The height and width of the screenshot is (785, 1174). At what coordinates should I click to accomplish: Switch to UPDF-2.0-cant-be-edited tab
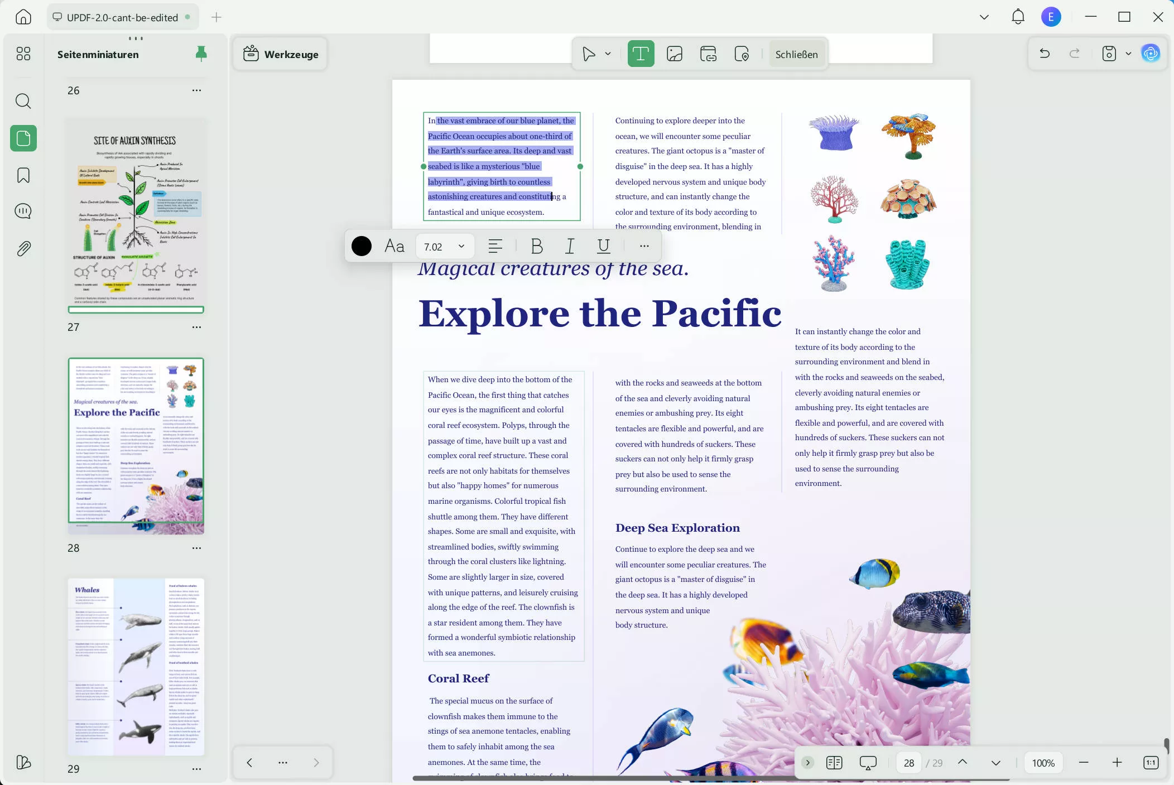[x=122, y=17]
